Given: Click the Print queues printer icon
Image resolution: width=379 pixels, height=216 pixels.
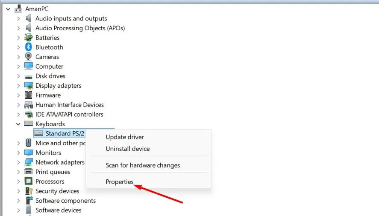Looking at the screenshot, I should pos(29,172).
